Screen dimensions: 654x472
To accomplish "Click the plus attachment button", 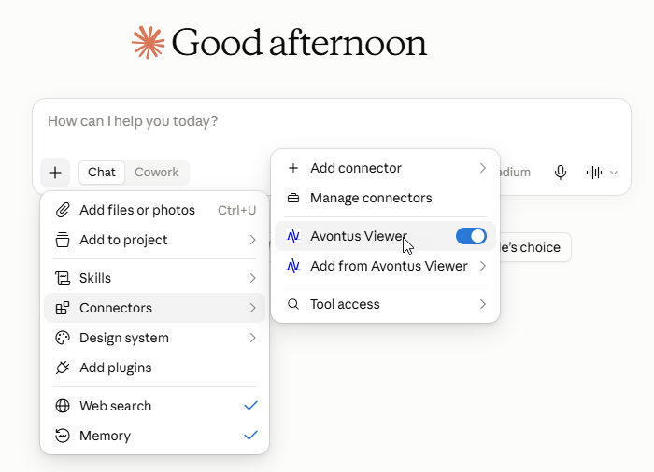I will [x=55, y=173].
